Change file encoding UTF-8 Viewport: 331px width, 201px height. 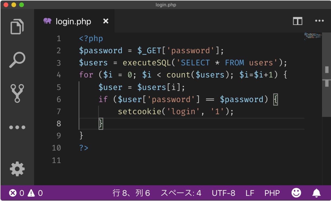[224, 193]
